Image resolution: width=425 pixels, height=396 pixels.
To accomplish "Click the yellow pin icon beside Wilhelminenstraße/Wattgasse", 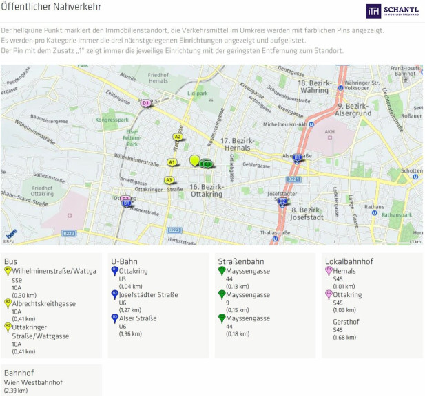I will 8,272.
